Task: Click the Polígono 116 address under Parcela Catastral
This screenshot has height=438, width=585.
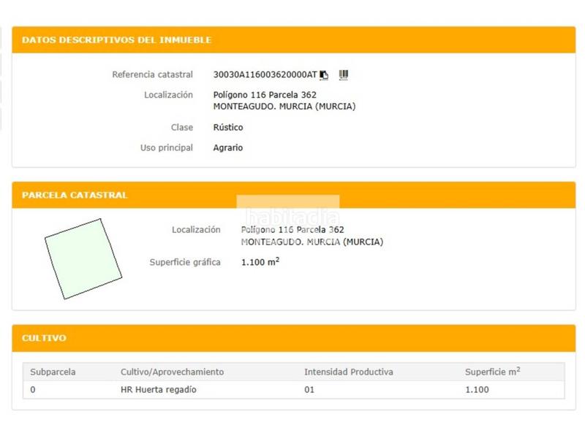Action: pos(292,230)
